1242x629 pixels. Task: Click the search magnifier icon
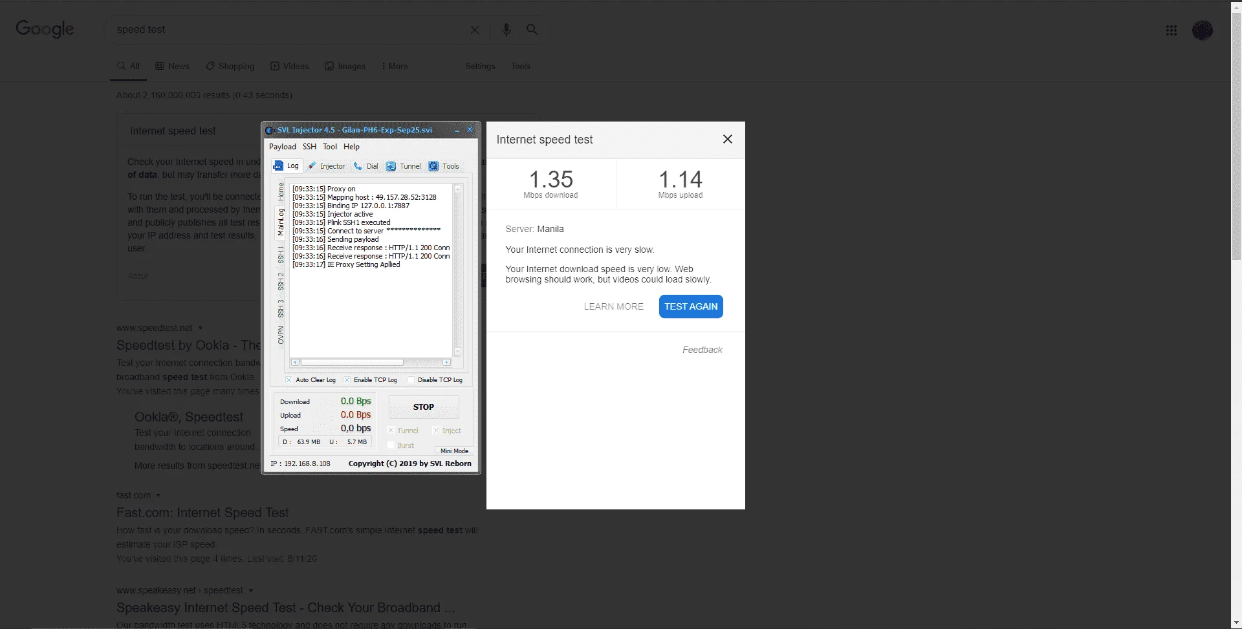pos(532,30)
